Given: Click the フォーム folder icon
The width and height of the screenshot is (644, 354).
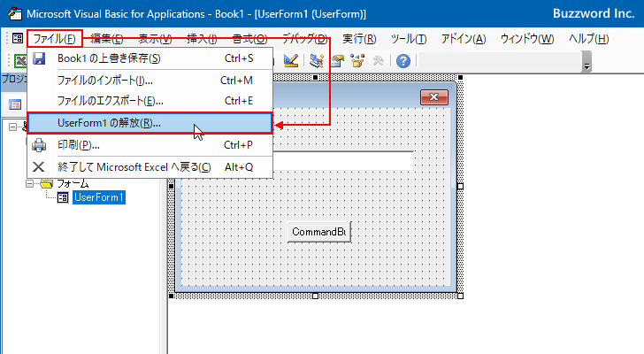Looking at the screenshot, I should point(46,183).
